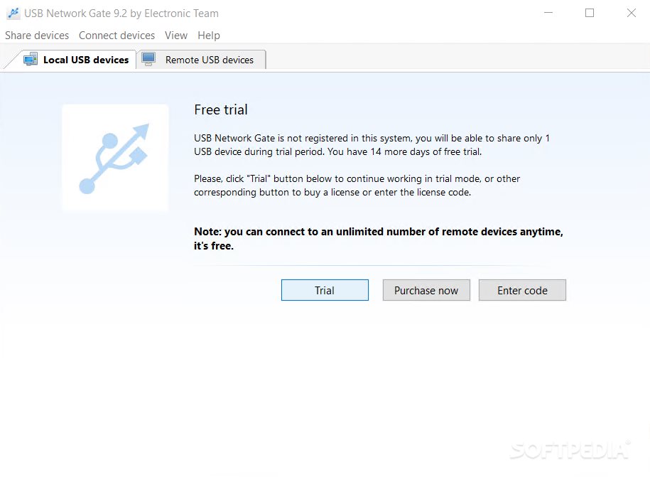Click the Purchase now button
This screenshot has height=477, width=650.
426,290
